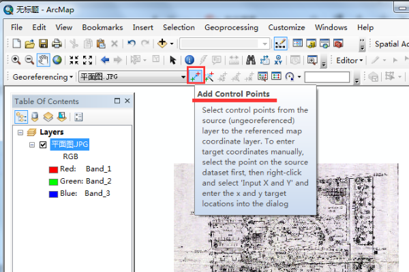
Task: Open the Geoprocessing menu
Action: tap(231, 27)
